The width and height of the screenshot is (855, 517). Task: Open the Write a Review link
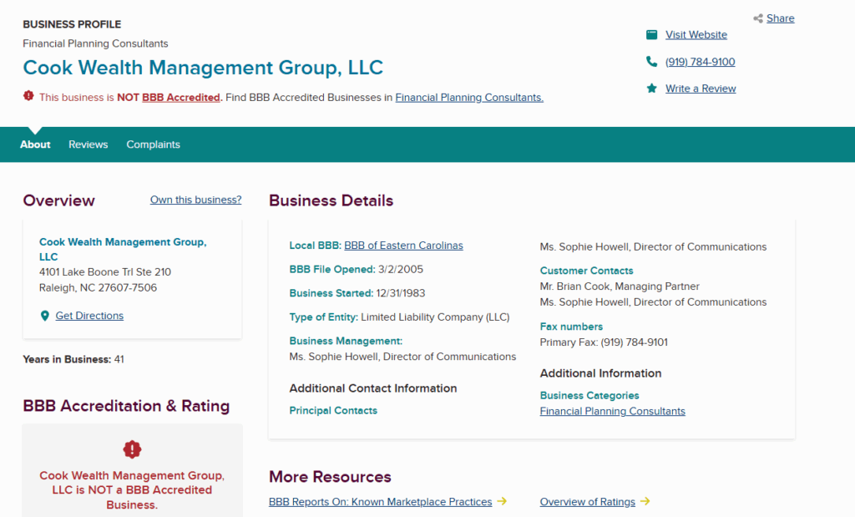(x=701, y=89)
